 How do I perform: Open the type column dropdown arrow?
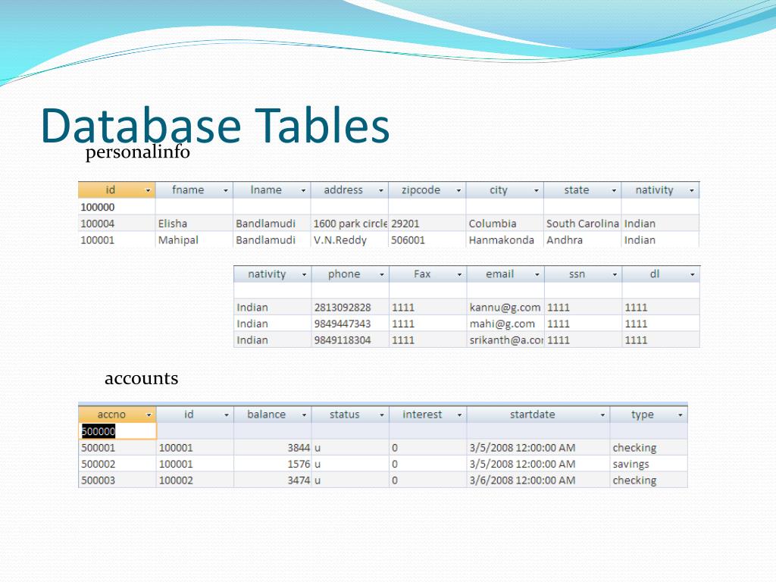[680, 415]
